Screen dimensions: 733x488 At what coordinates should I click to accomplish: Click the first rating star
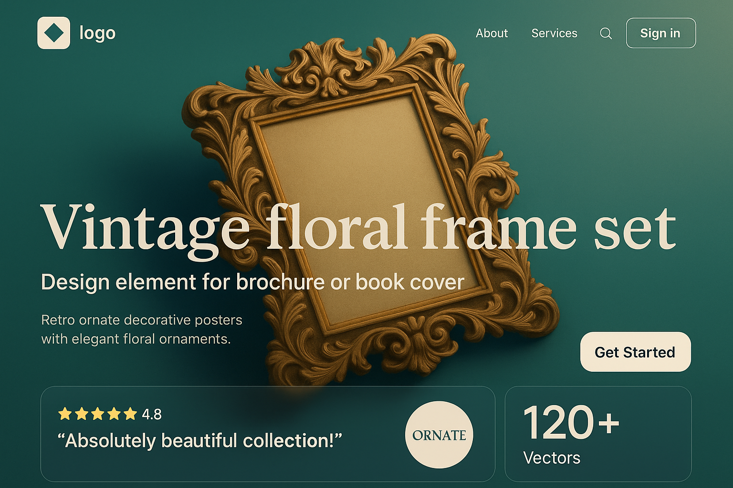point(65,414)
